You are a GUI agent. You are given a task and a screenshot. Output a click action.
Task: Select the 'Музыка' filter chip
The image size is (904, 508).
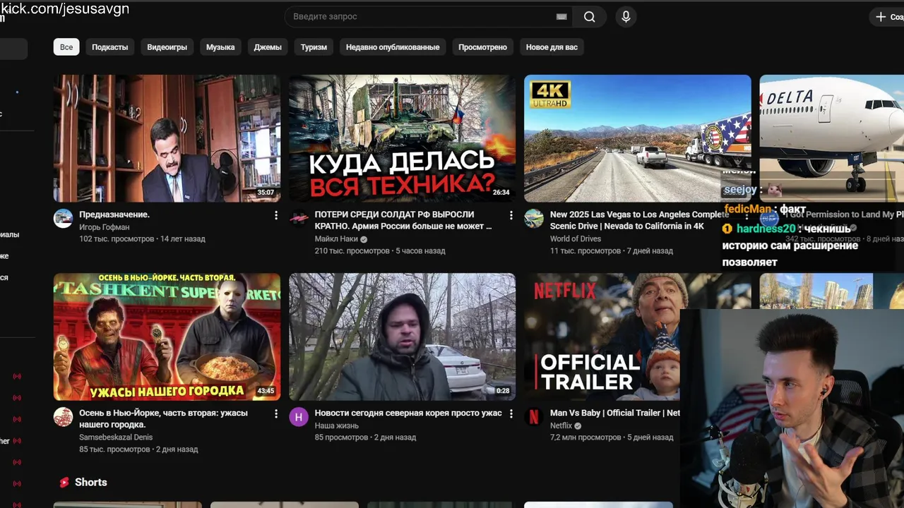[220, 47]
